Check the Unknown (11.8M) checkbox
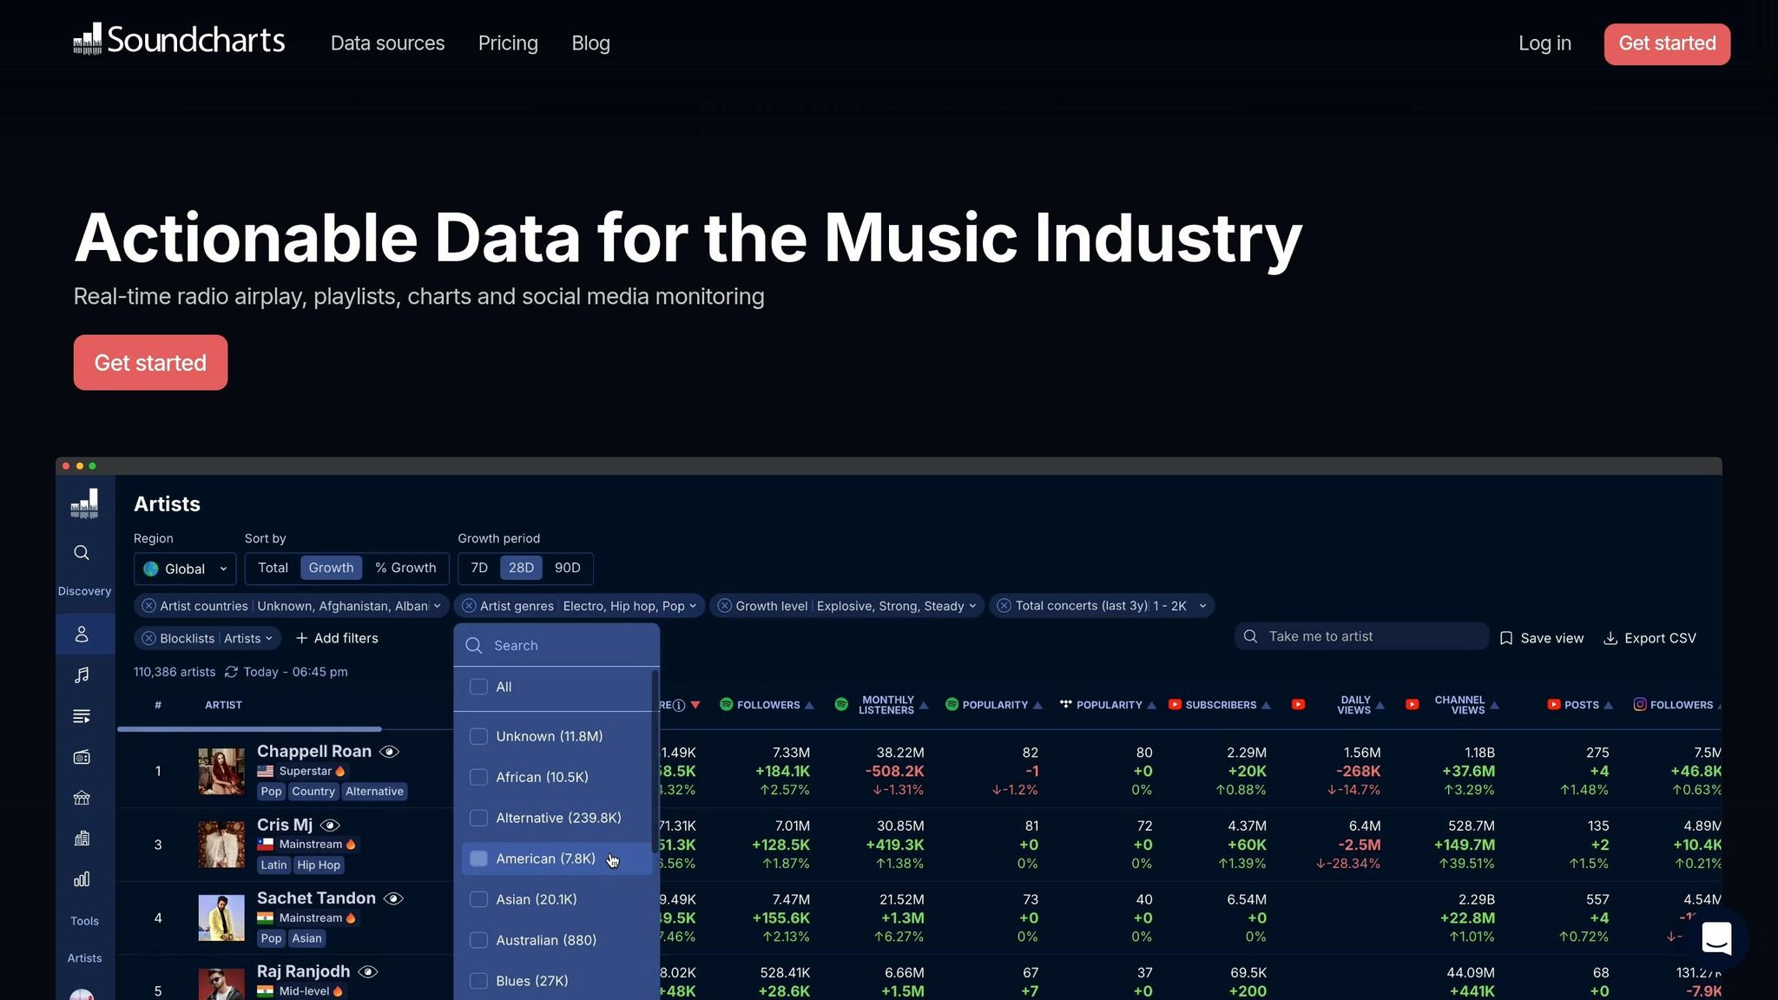Image resolution: width=1778 pixels, height=1000 pixels. tap(478, 736)
